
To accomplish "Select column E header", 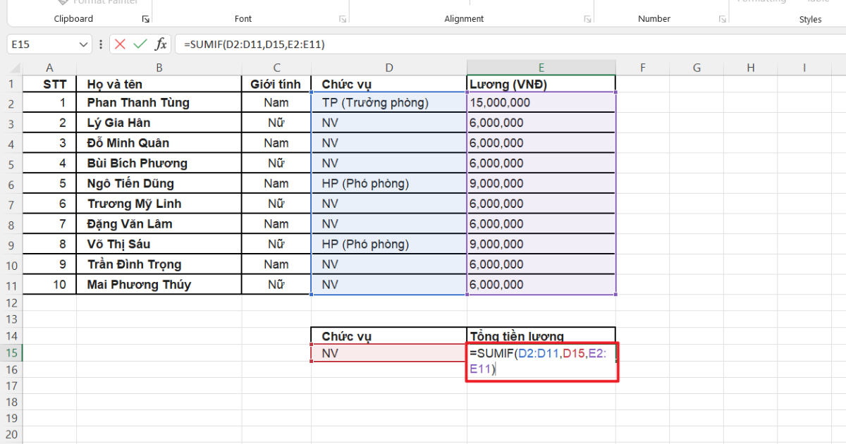I will (541, 68).
